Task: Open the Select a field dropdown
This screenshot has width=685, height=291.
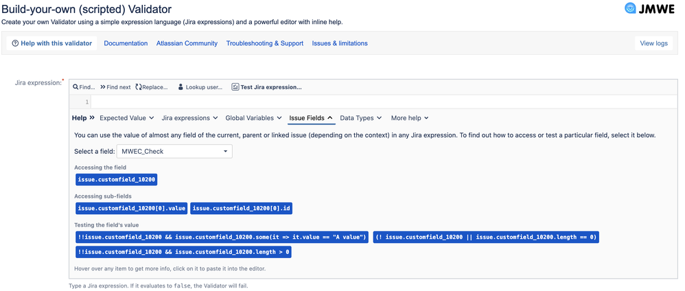Action: pos(174,152)
